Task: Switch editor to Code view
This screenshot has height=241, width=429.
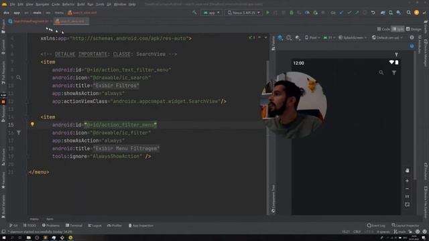Action: coord(383,29)
